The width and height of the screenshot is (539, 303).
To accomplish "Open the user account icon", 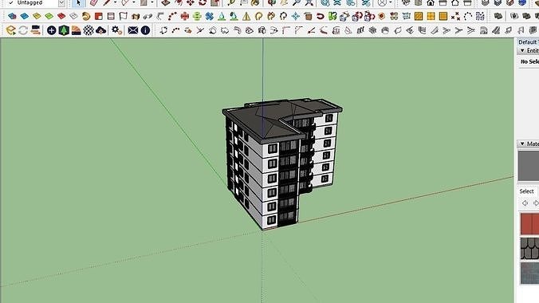I will coord(382,3).
